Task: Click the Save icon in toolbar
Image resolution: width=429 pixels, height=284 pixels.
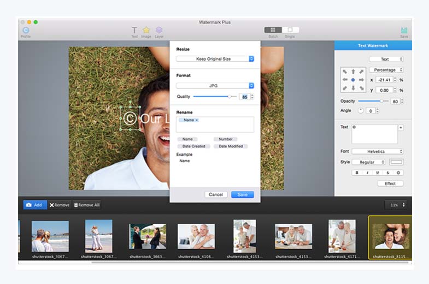Action: pyautogui.click(x=404, y=31)
